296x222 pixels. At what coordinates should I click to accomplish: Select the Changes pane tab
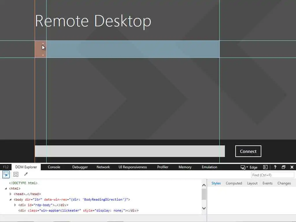click(284, 183)
